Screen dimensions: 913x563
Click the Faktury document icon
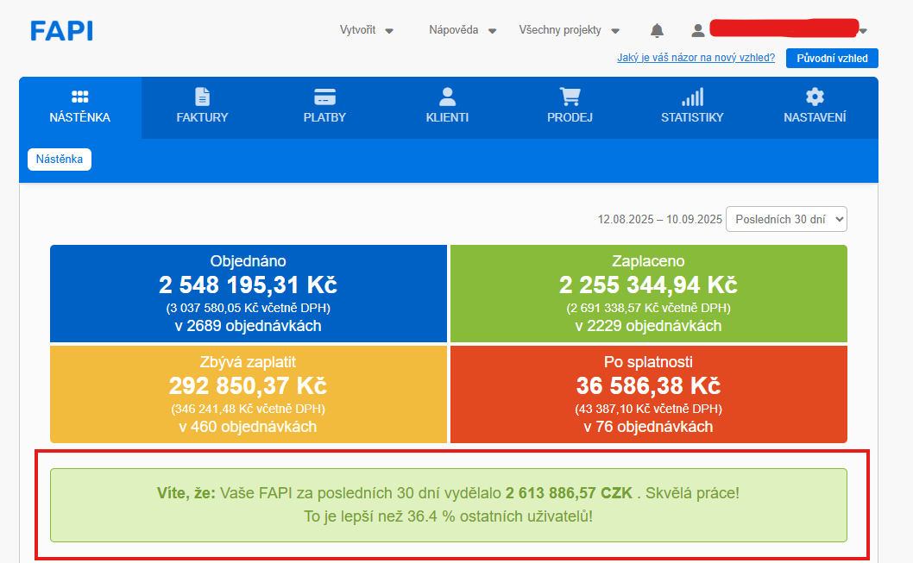click(202, 97)
